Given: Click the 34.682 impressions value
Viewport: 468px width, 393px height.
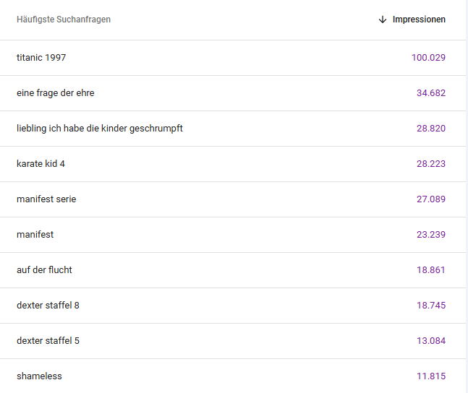Looking at the screenshot, I should 430,92.
